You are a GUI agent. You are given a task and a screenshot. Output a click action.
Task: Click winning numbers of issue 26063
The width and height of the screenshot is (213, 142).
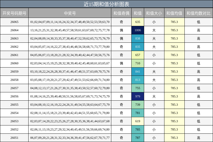pos(70,38)
